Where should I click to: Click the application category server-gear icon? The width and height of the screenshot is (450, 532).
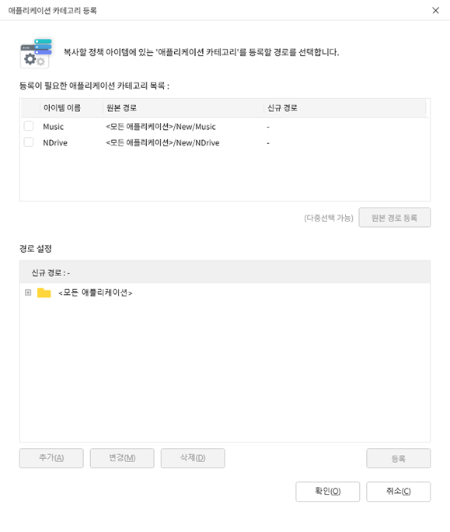pyautogui.click(x=36, y=53)
